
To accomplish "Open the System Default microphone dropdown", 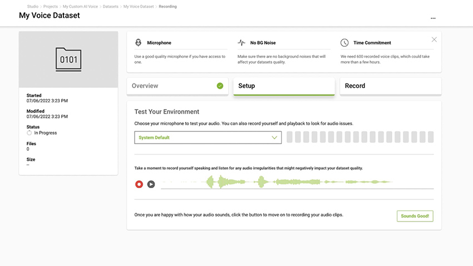I will click(x=208, y=137).
